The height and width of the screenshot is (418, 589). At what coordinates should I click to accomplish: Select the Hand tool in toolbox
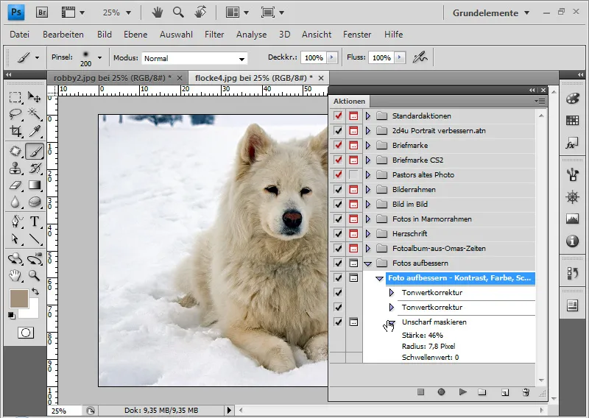(15, 276)
